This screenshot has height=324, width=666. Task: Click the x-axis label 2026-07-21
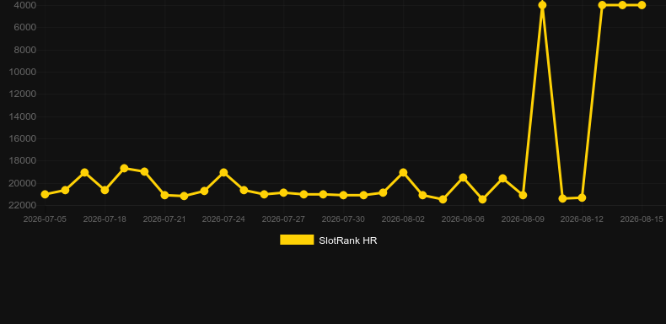[x=164, y=219]
